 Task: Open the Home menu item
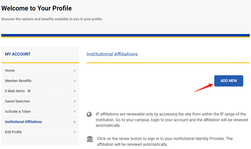coord(10,70)
